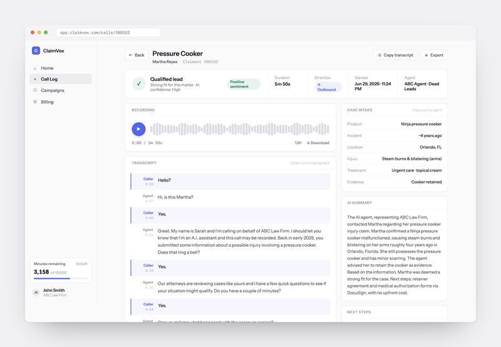Select Call Log in the sidebar
This screenshot has width=501, height=347.
click(60, 79)
